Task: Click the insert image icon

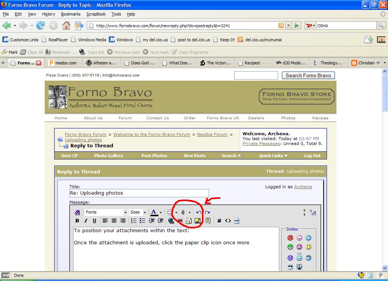Action: (x=197, y=221)
